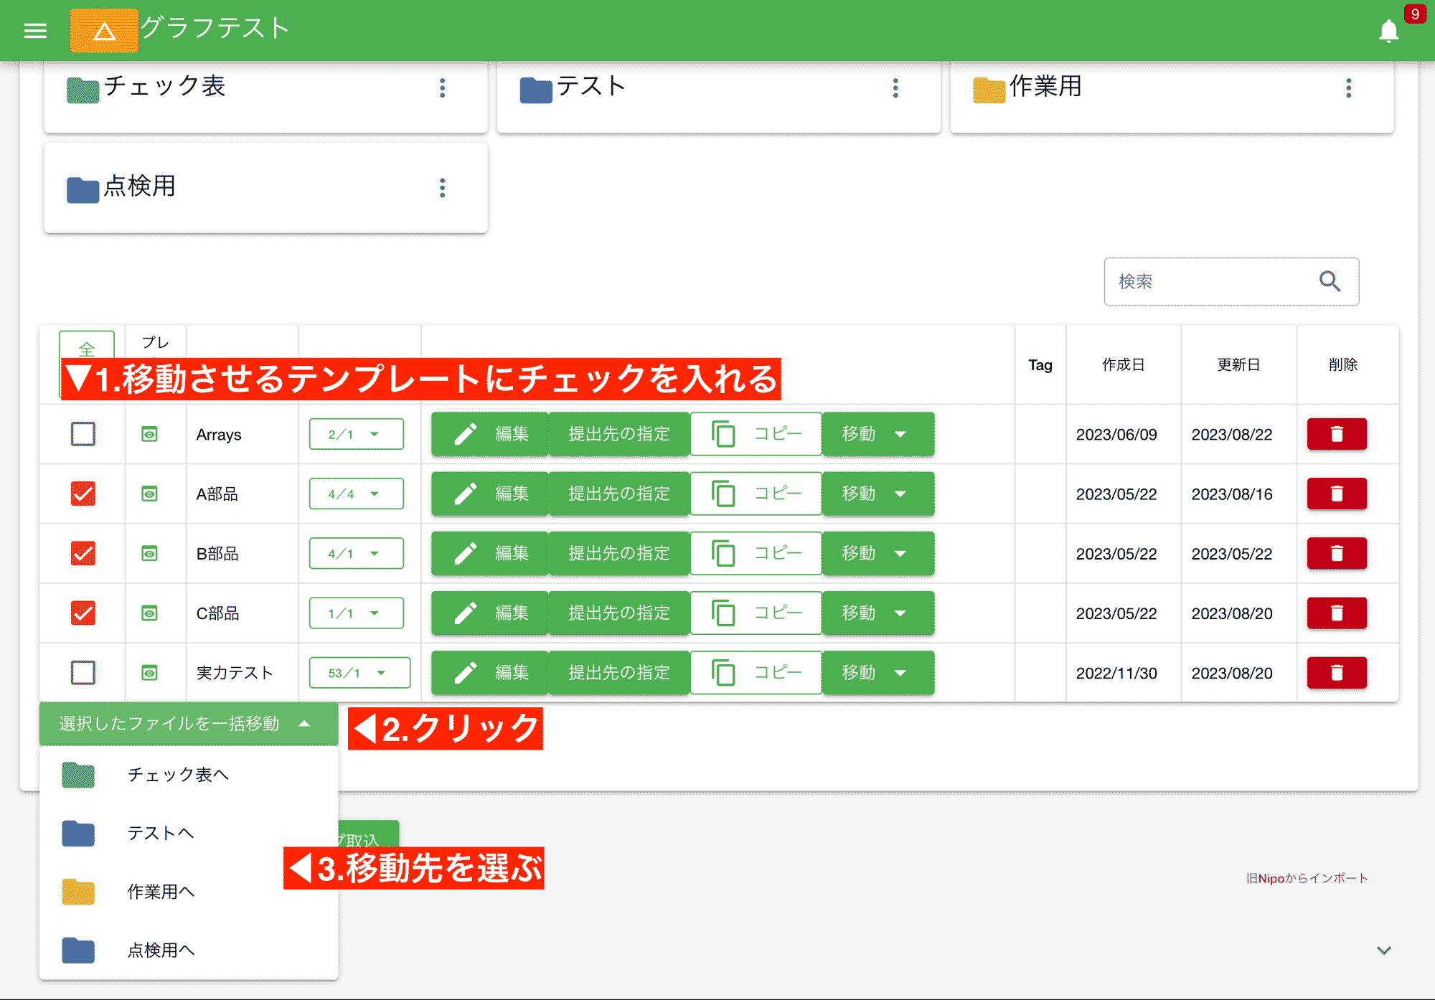Set 提出先の指定 for 実力テスト

(619, 672)
